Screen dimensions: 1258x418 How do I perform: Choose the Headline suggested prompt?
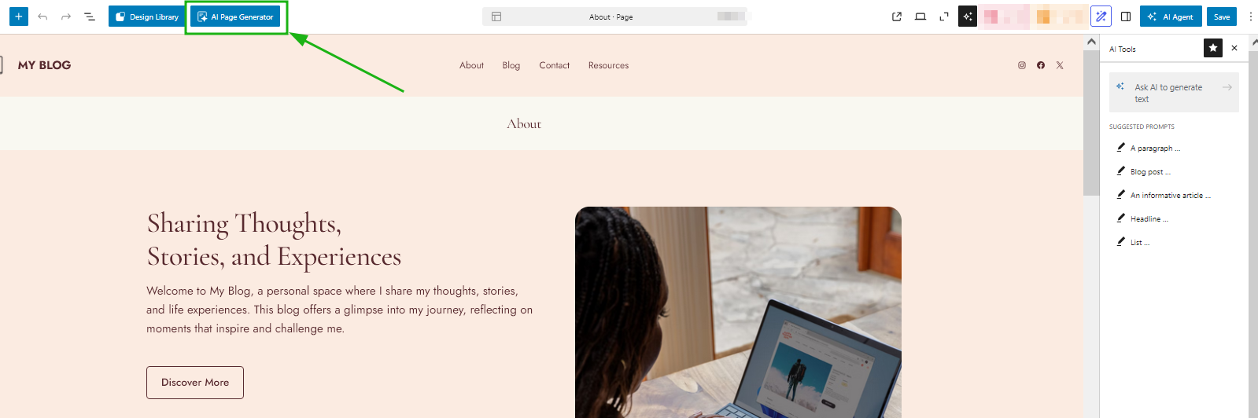(x=1149, y=218)
